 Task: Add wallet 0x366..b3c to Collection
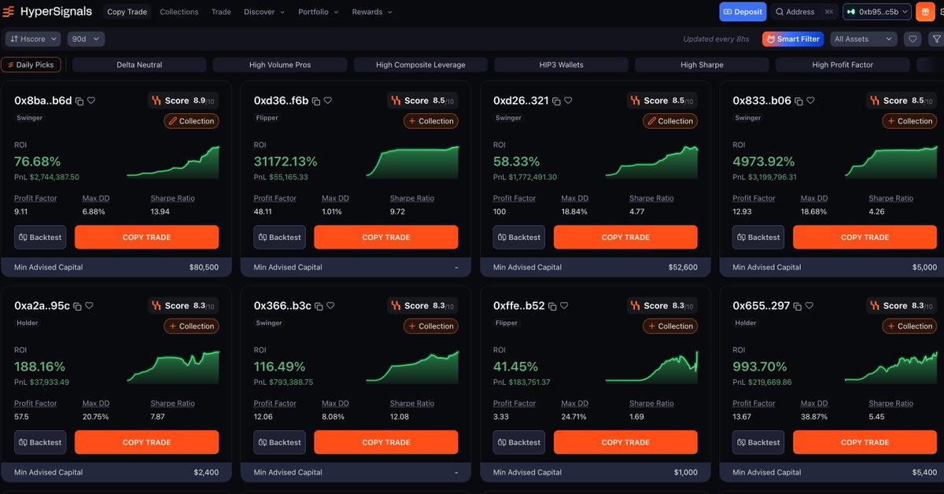(431, 326)
